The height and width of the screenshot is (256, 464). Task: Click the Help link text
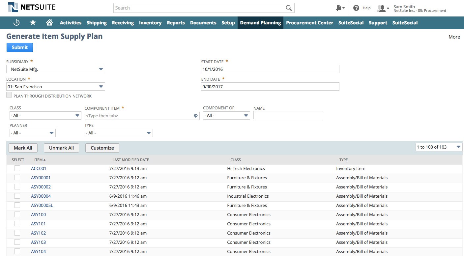(x=366, y=8)
